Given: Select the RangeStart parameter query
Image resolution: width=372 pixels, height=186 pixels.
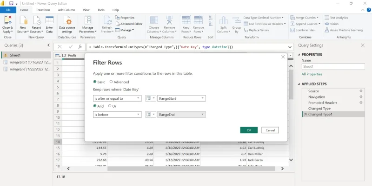Looking at the screenshot, I should [26, 62].
